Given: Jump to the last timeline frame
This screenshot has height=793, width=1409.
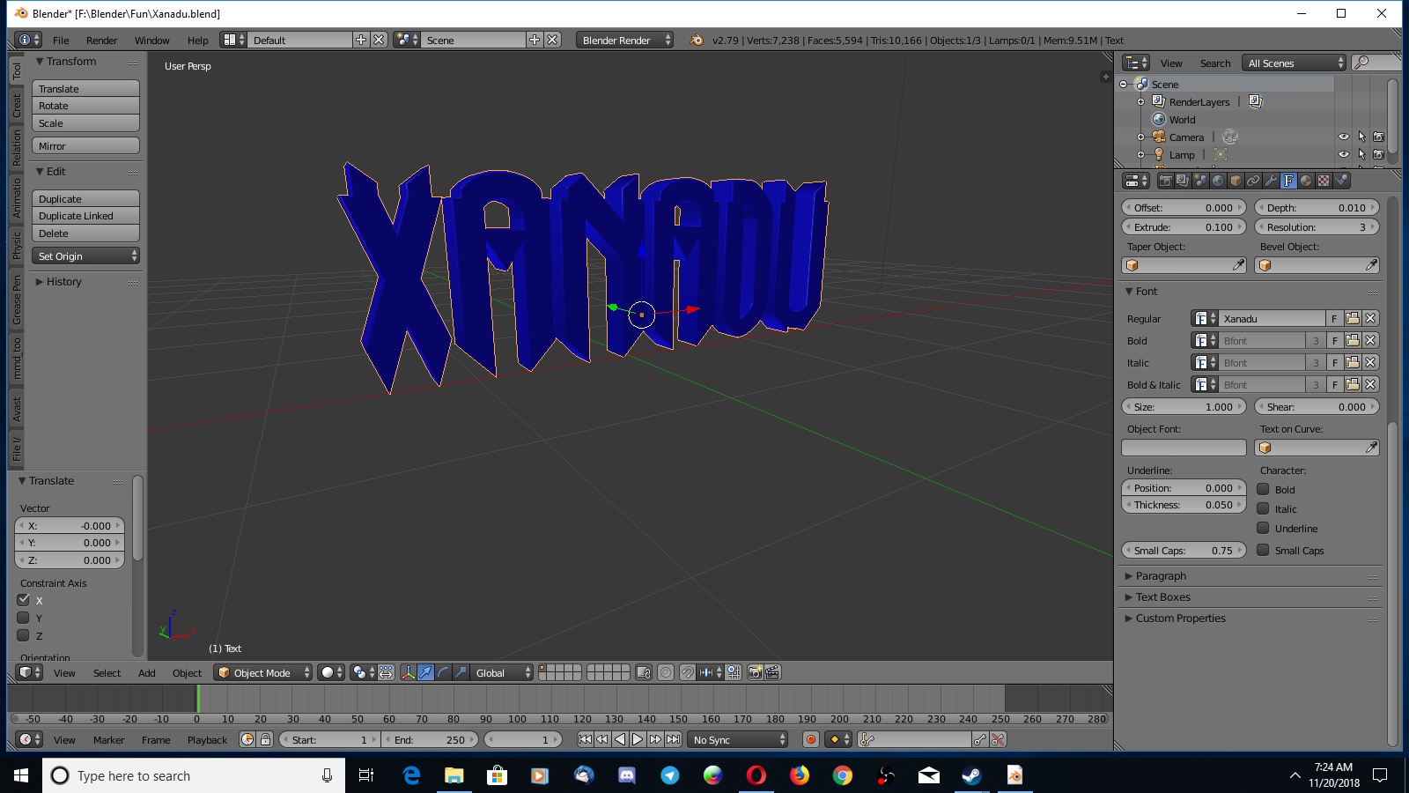Looking at the screenshot, I should pos(673,739).
